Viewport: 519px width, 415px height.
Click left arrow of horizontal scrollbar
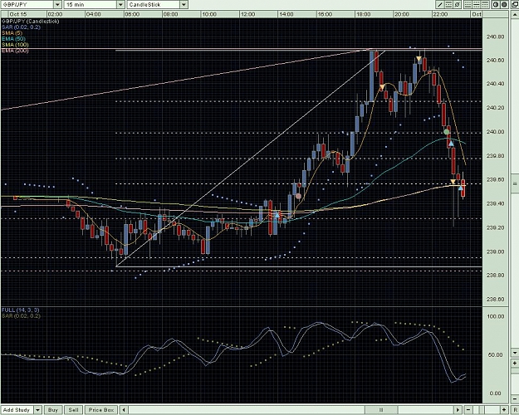tap(124, 410)
